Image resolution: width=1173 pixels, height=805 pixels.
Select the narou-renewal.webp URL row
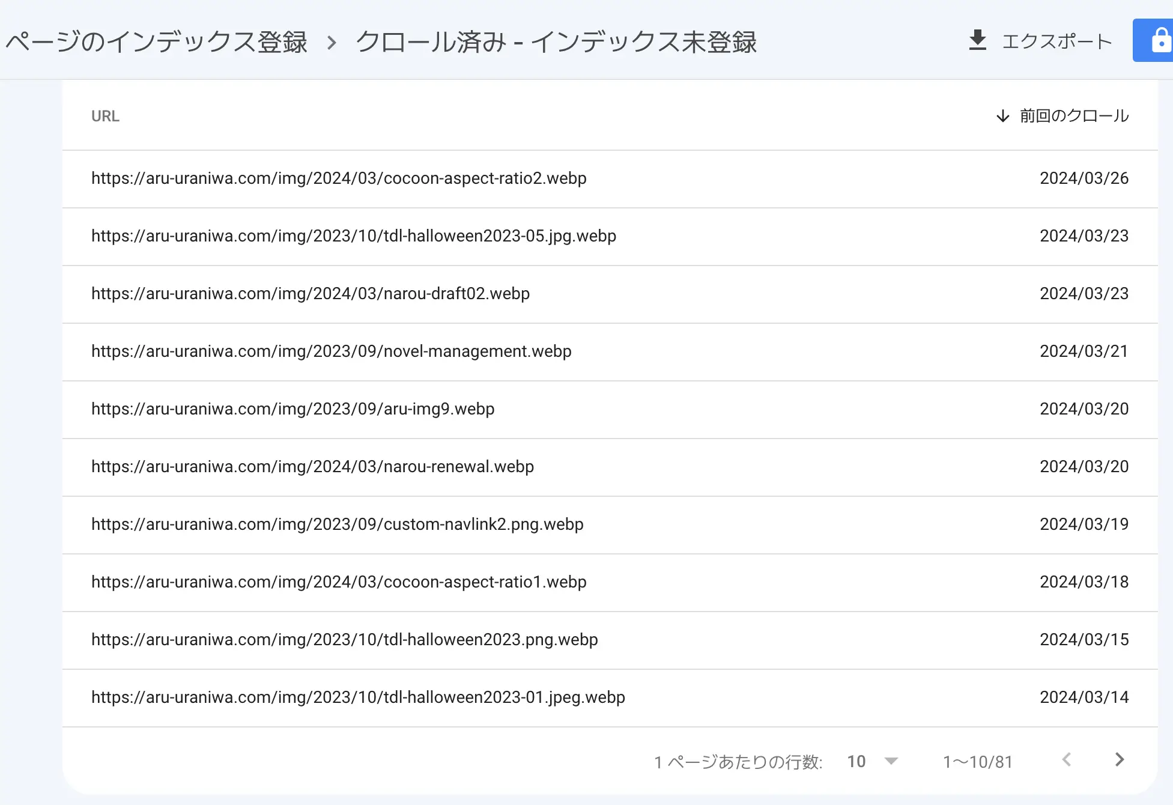pyautogui.click(x=610, y=467)
